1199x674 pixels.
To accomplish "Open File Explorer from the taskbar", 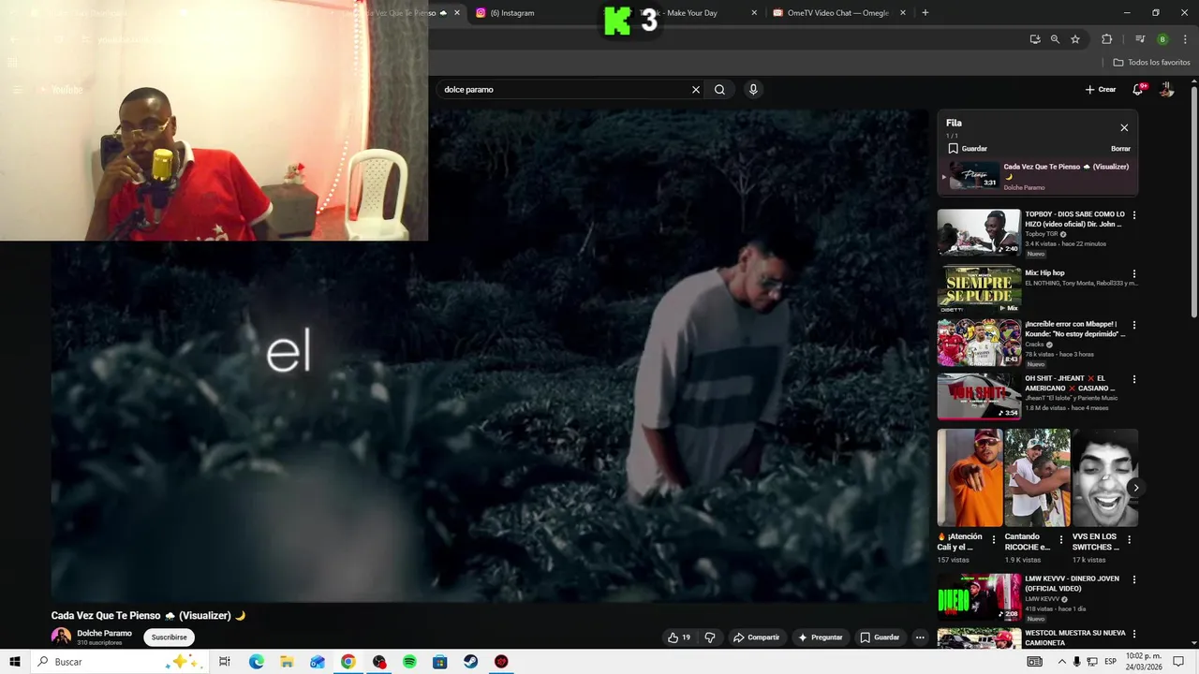I will click(287, 662).
